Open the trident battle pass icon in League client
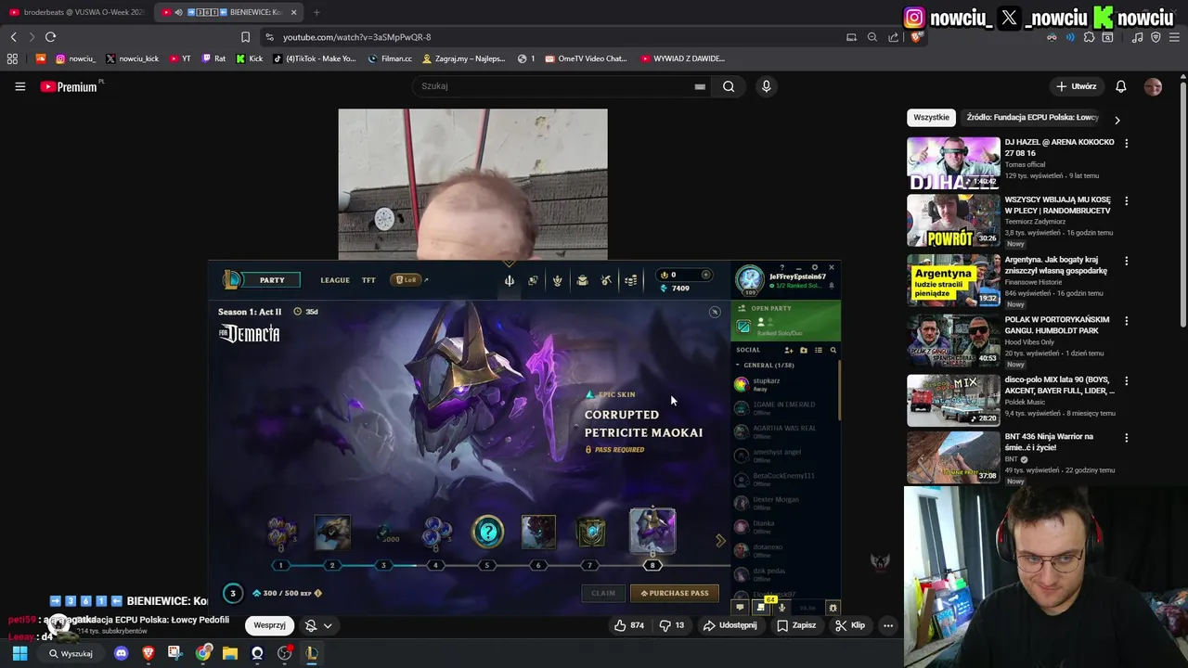This screenshot has width=1188, height=668. [510, 280]
